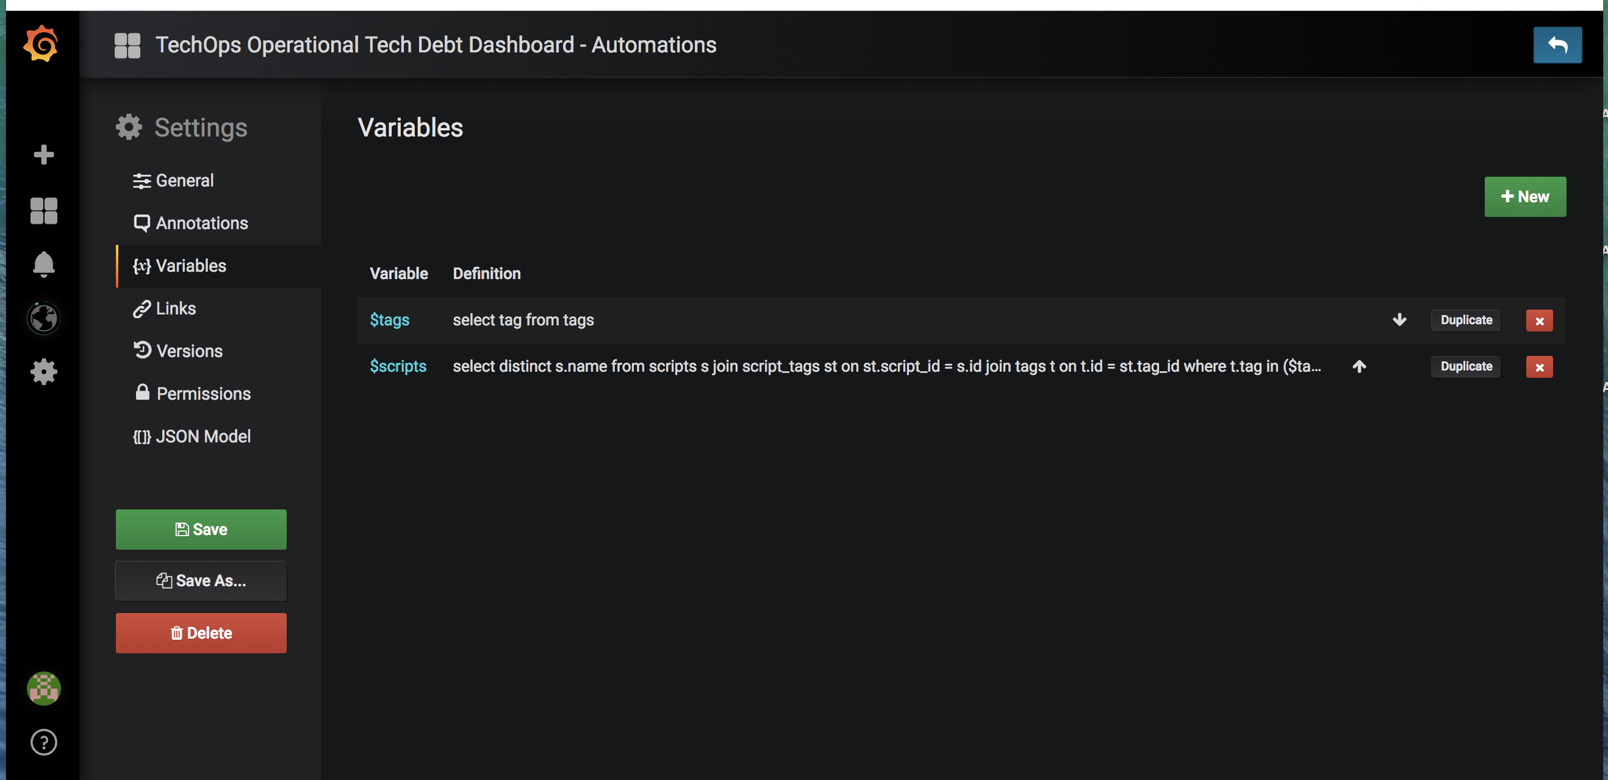The width and height of the screenshot is (1608, 780).
Task: Move $tags variable down
Action: click(x=1399, y=320)
